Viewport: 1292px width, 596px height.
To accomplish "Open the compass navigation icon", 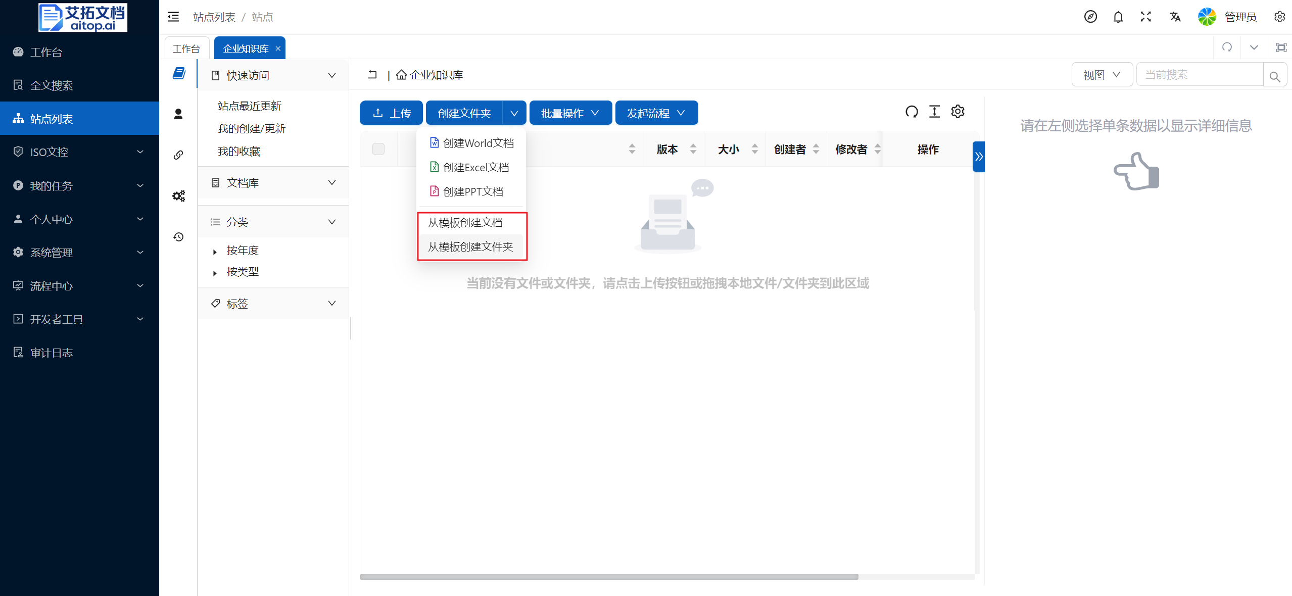I will click(x=1090, y=17).
